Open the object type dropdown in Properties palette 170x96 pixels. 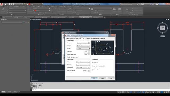click(12, 22)
